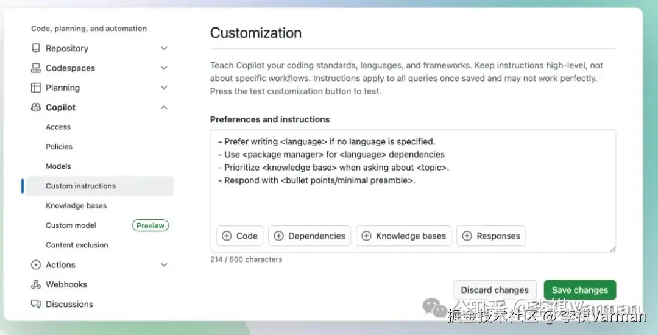
Task: Open the Models settings page
Action: coord(58,166)
